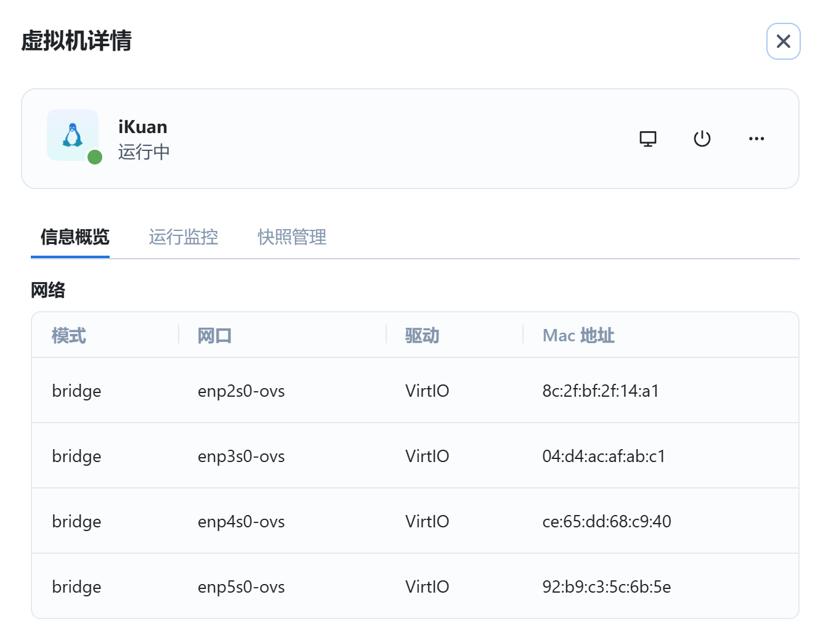Switch to the 运行监控 tab
Viewport: 823px width, 629px height.
[x=184, y=237]
